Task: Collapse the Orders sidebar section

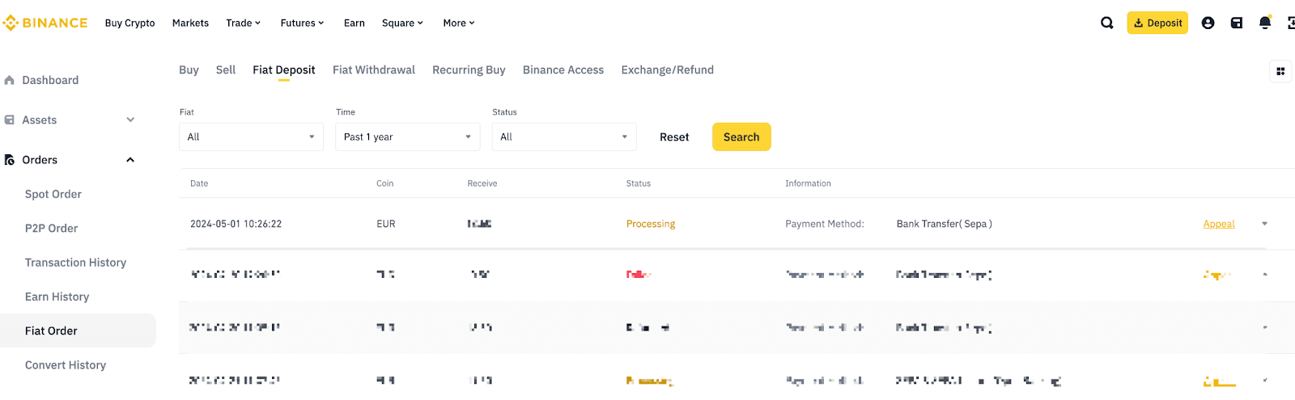Action: (x=130, y=160)
